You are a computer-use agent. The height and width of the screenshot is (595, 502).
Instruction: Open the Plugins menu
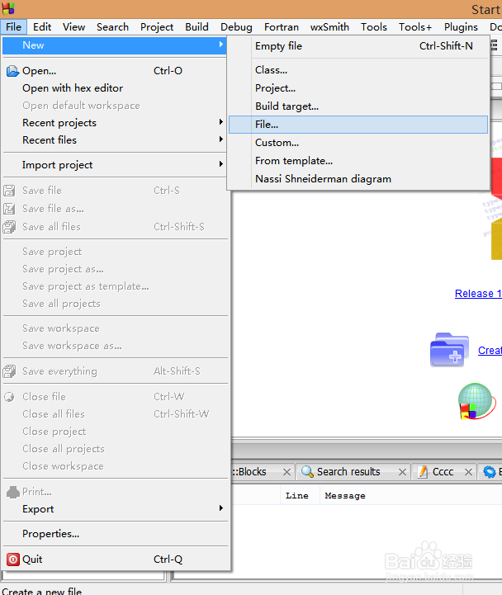point(461,27)
